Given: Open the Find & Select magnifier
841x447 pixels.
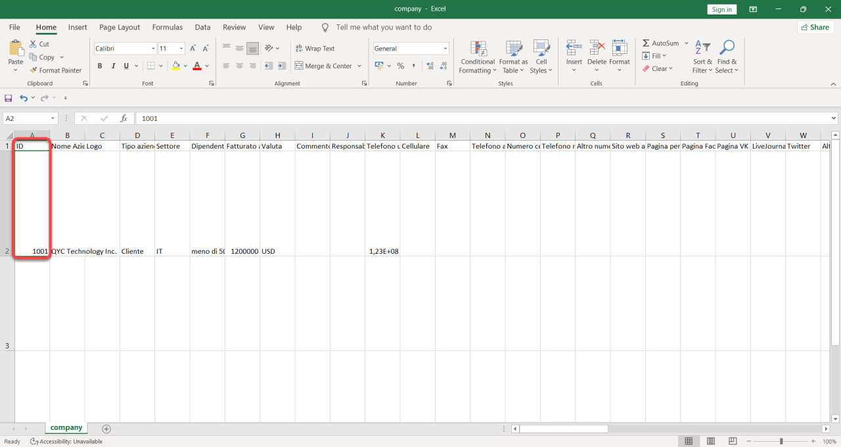Looking at the screenshot, I should click(727, 57).
